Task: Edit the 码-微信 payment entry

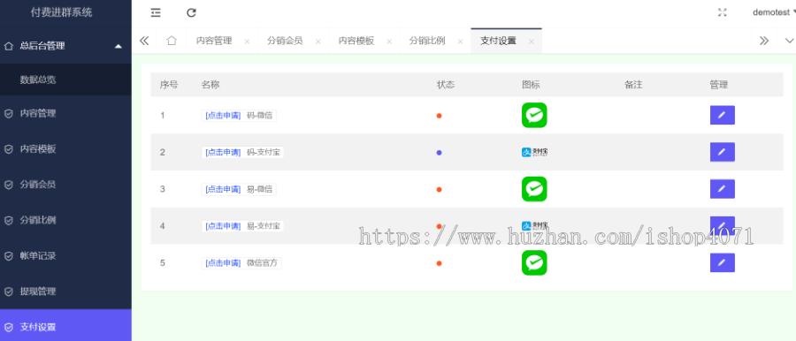Action: [x=722, y=115]
